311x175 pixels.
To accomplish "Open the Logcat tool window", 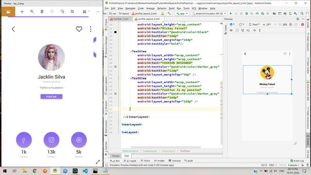I will [x=130, y=161].
